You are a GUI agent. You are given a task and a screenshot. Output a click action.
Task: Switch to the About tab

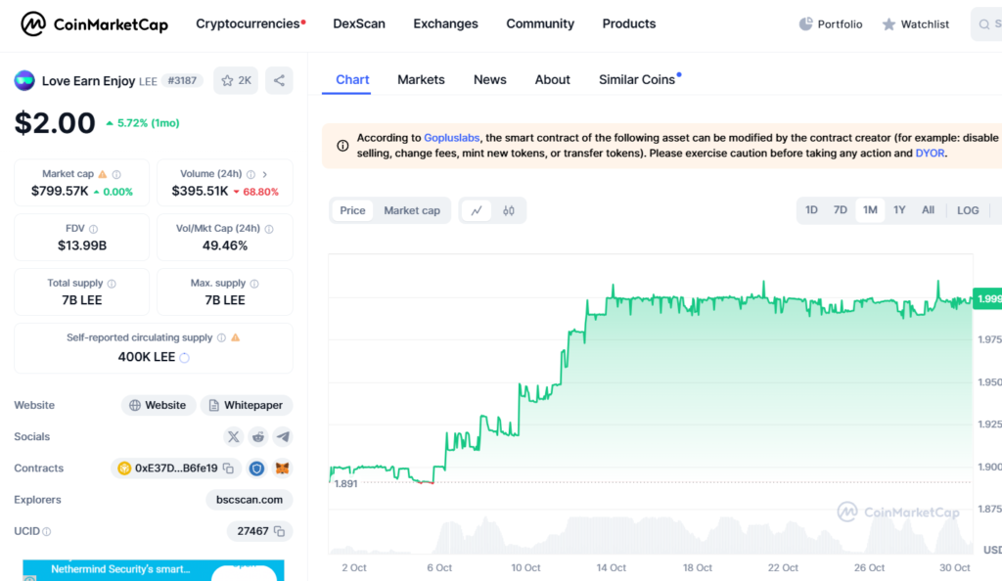click(x=552, y=80)
